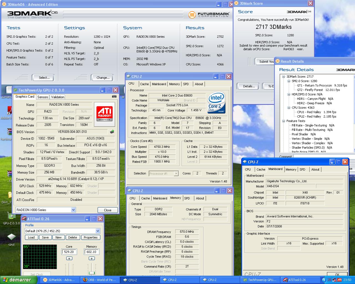Click the ATITool Core clock slider track
355x284 pixels.
[x=69, y=269]
